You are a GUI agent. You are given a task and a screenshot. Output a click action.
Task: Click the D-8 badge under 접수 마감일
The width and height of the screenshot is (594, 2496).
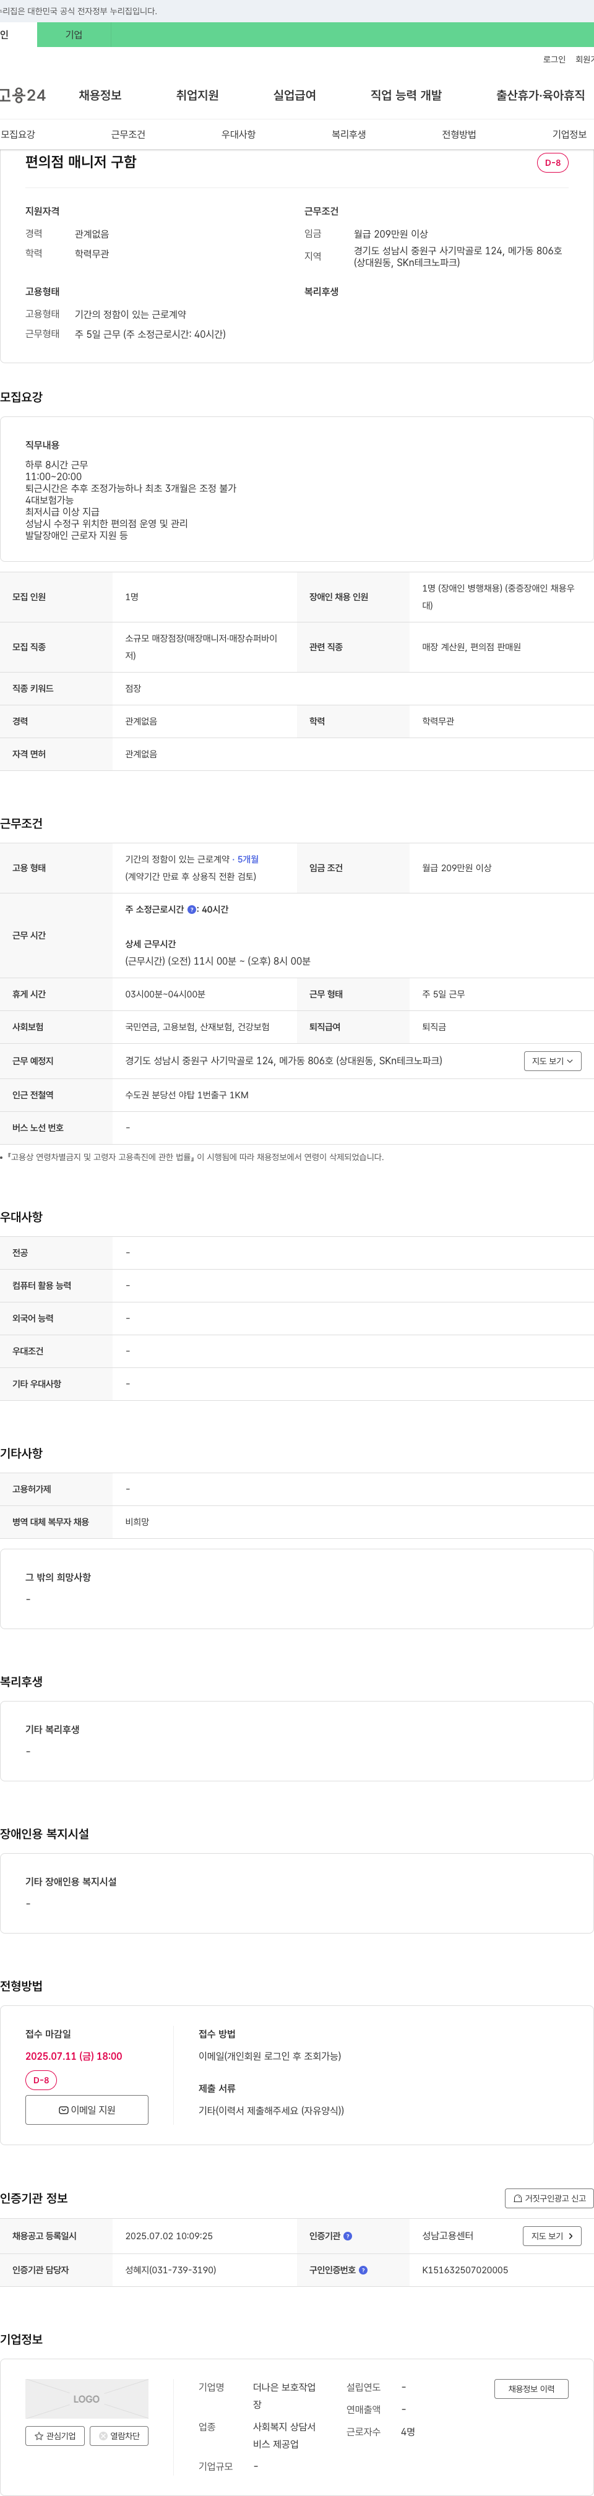click(x=41, y=2080)
